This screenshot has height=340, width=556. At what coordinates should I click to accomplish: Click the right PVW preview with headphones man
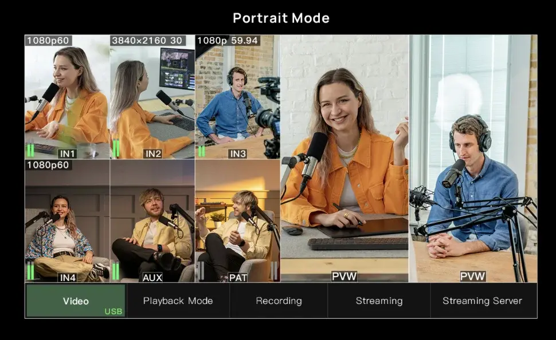click(x=473, y=159)
